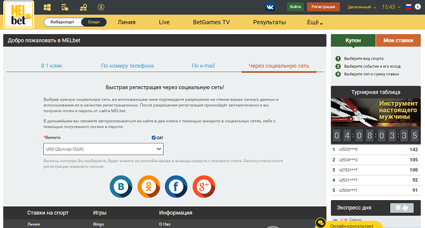Click tournament row id506***7
This screenshot has height=228, width=425.
pyautogui.click(x=376, y=191)
